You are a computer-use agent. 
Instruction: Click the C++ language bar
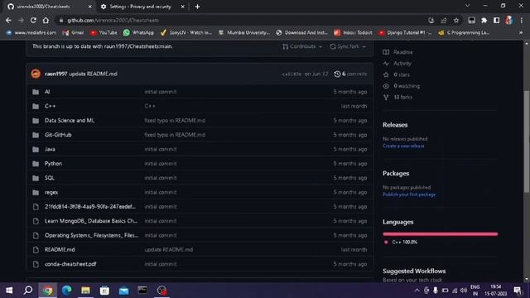point(440,233)
